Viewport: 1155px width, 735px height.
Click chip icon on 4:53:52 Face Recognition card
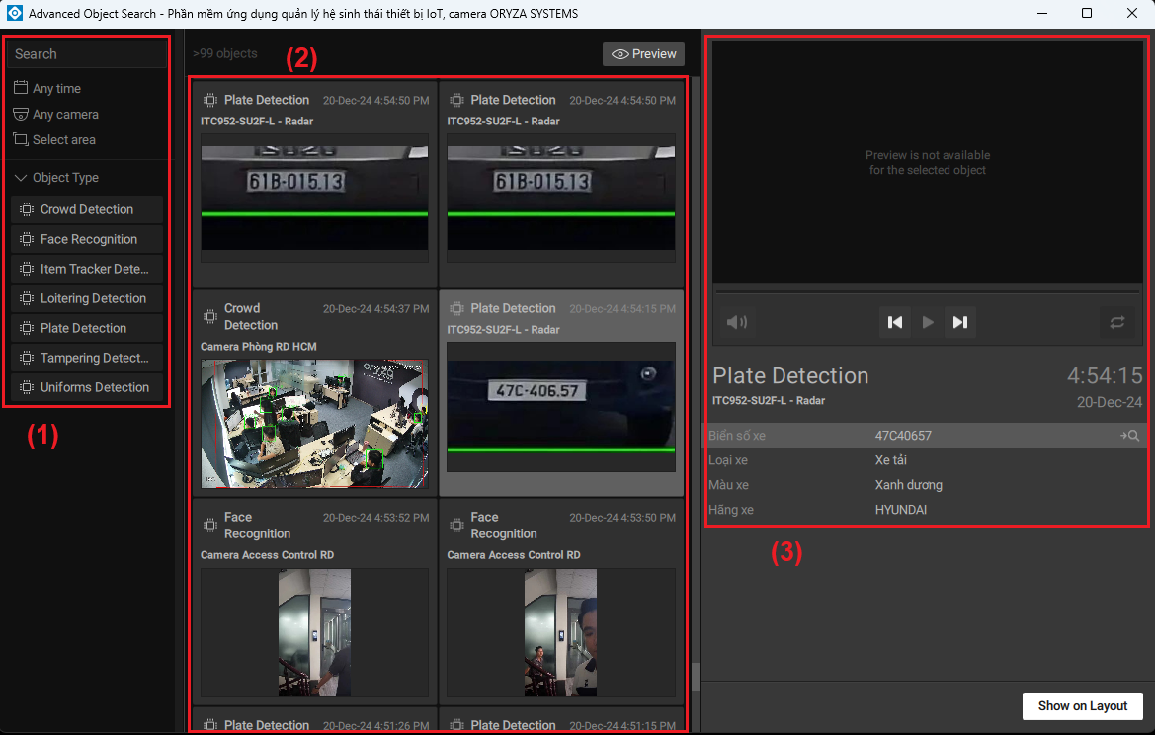[209, 526]
